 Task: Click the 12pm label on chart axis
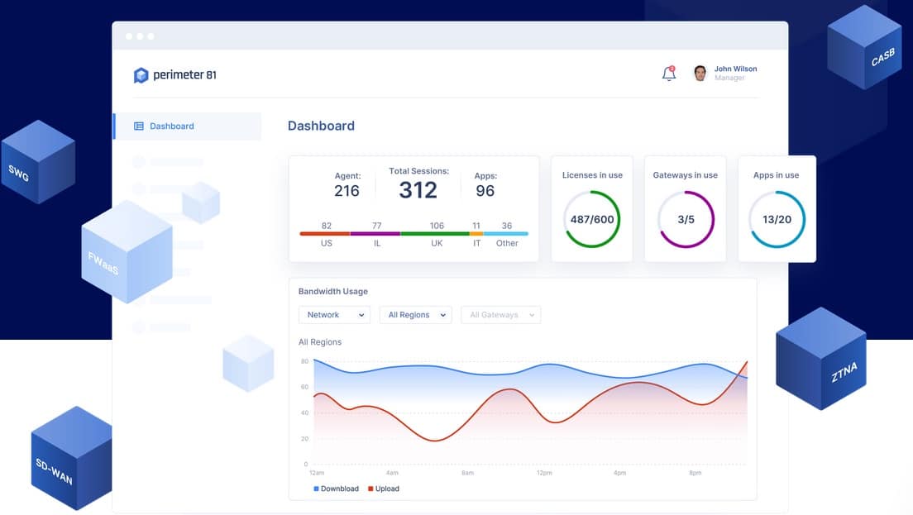(544, 473)
